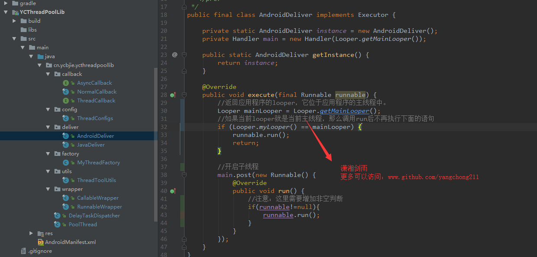Select JavaDeliver in the deliver package

tap(91, 145)
